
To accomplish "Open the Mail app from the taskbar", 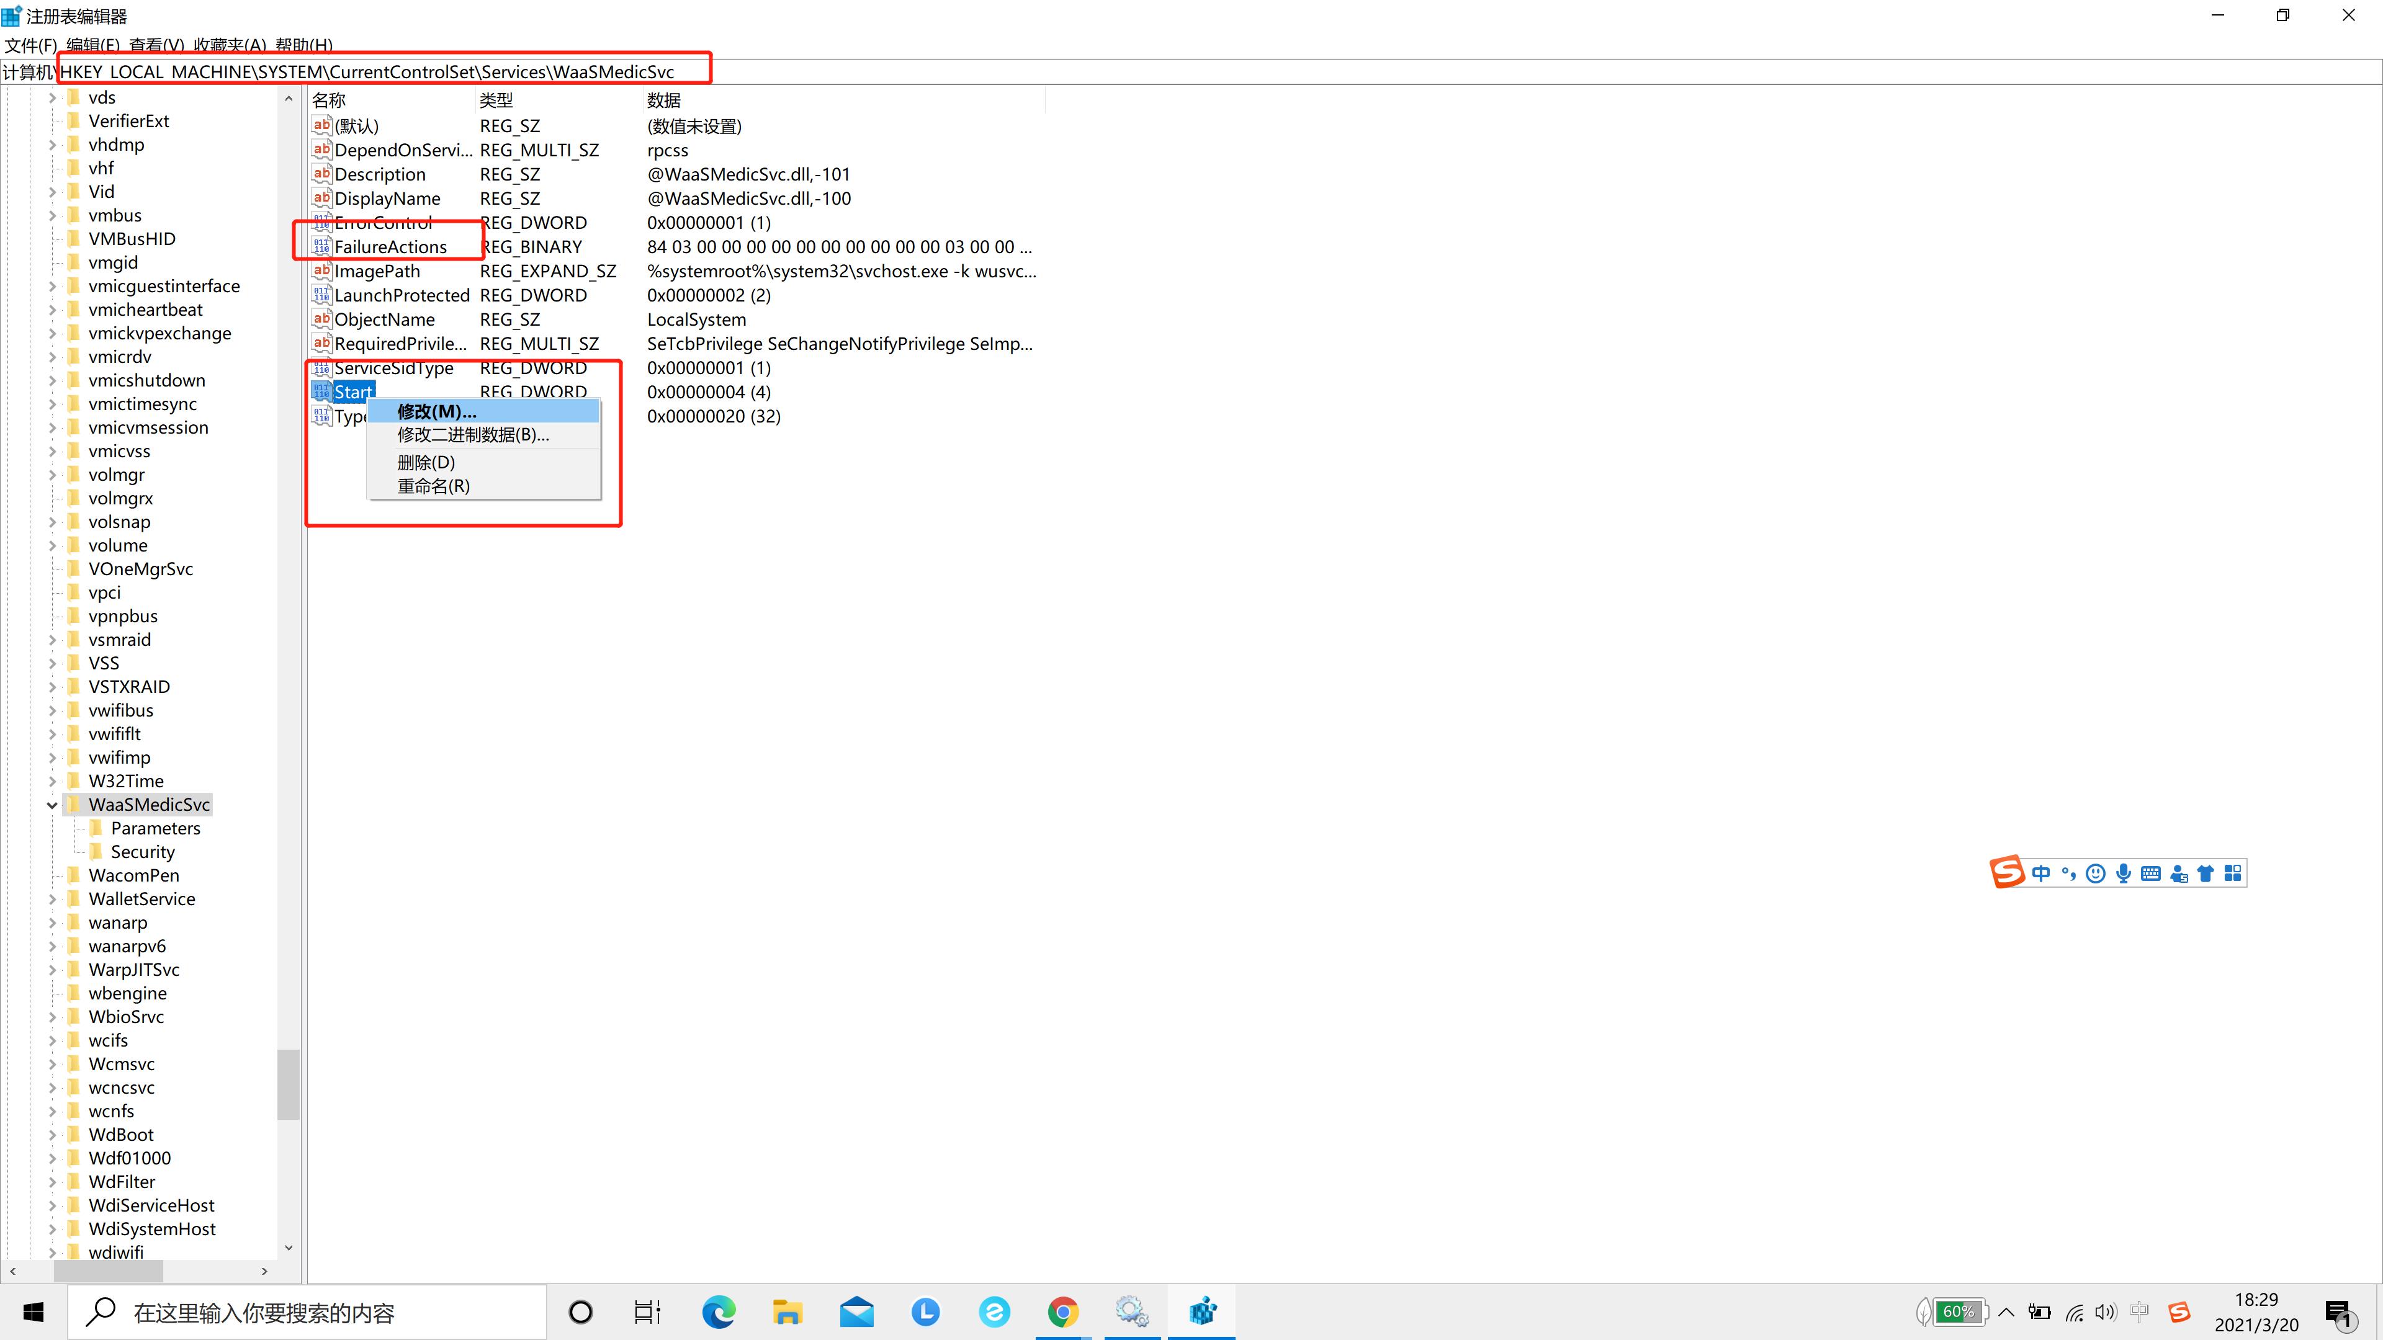I will pos(856,1311).
